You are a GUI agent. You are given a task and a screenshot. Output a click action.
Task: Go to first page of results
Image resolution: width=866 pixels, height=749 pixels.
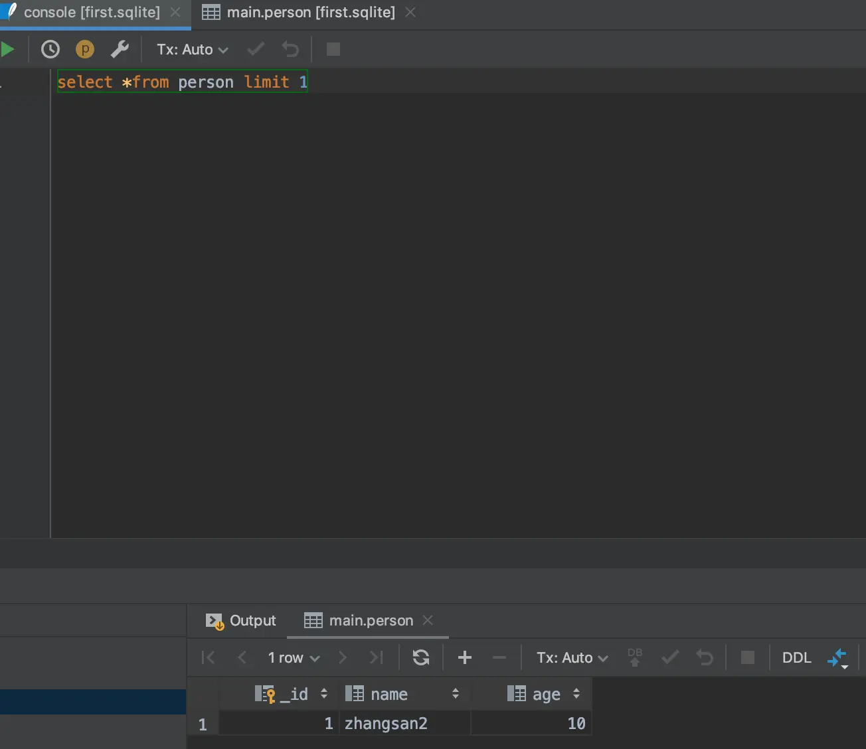pyautogui.click(x=208, y=657)
